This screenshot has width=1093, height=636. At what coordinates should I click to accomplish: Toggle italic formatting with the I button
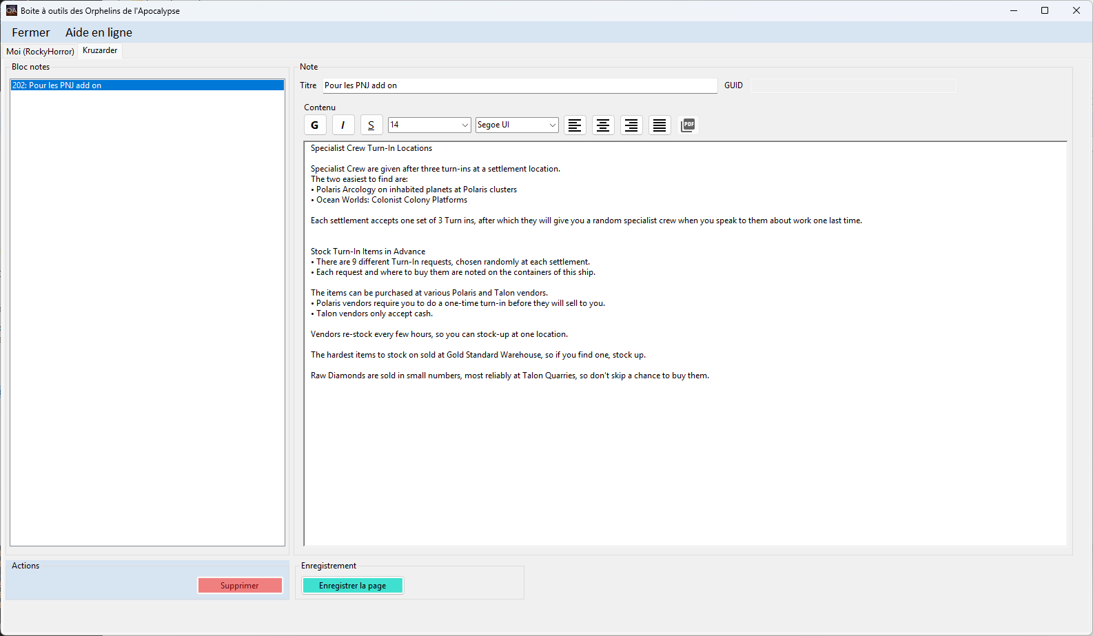coord(343,125)
